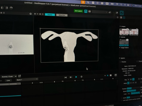
Task: Click the fit-to-view icon above the input preview
Action: [1, 13]
